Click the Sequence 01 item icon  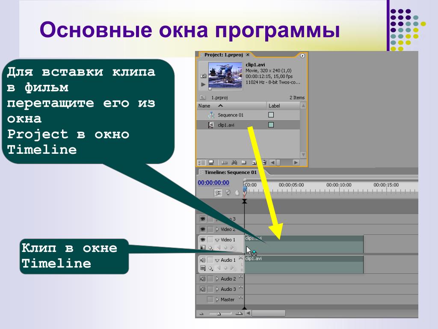(x=211, y=115)
